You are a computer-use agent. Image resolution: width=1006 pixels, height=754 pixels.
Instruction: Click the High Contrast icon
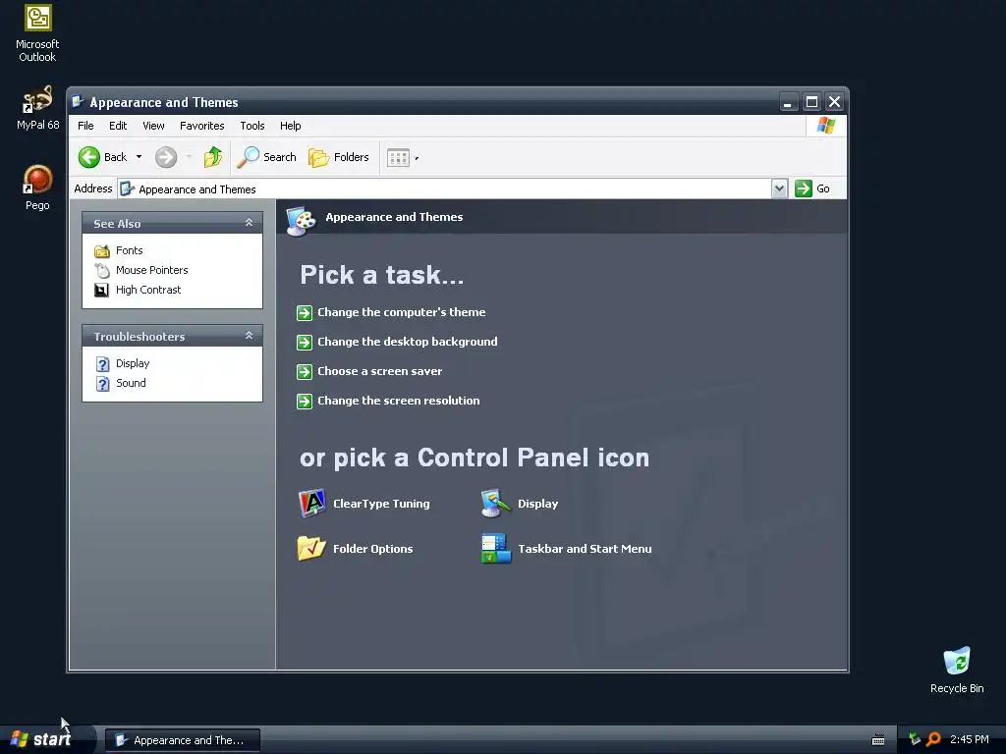click(x=101, y=291)
